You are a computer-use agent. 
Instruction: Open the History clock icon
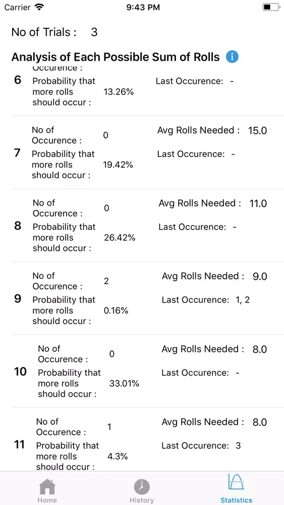pyautogui.click(x=142, y=487)
